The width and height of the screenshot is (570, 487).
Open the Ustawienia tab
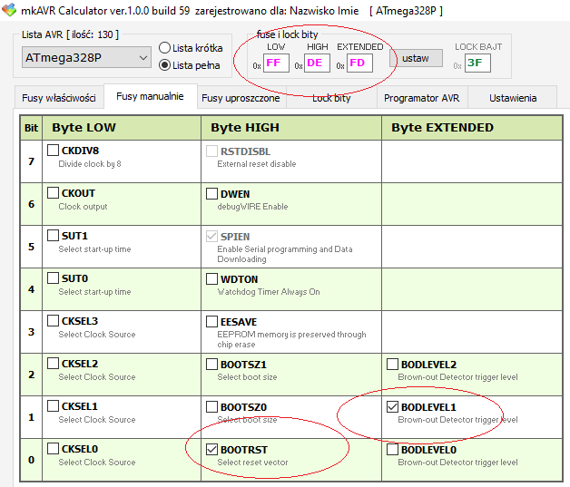513,98
